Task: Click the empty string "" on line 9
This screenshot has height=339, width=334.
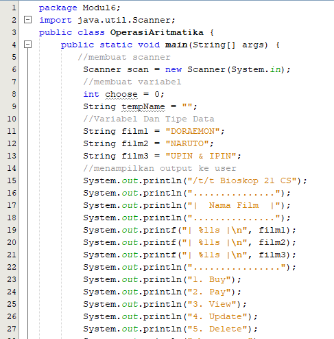Action: point(187,106)
